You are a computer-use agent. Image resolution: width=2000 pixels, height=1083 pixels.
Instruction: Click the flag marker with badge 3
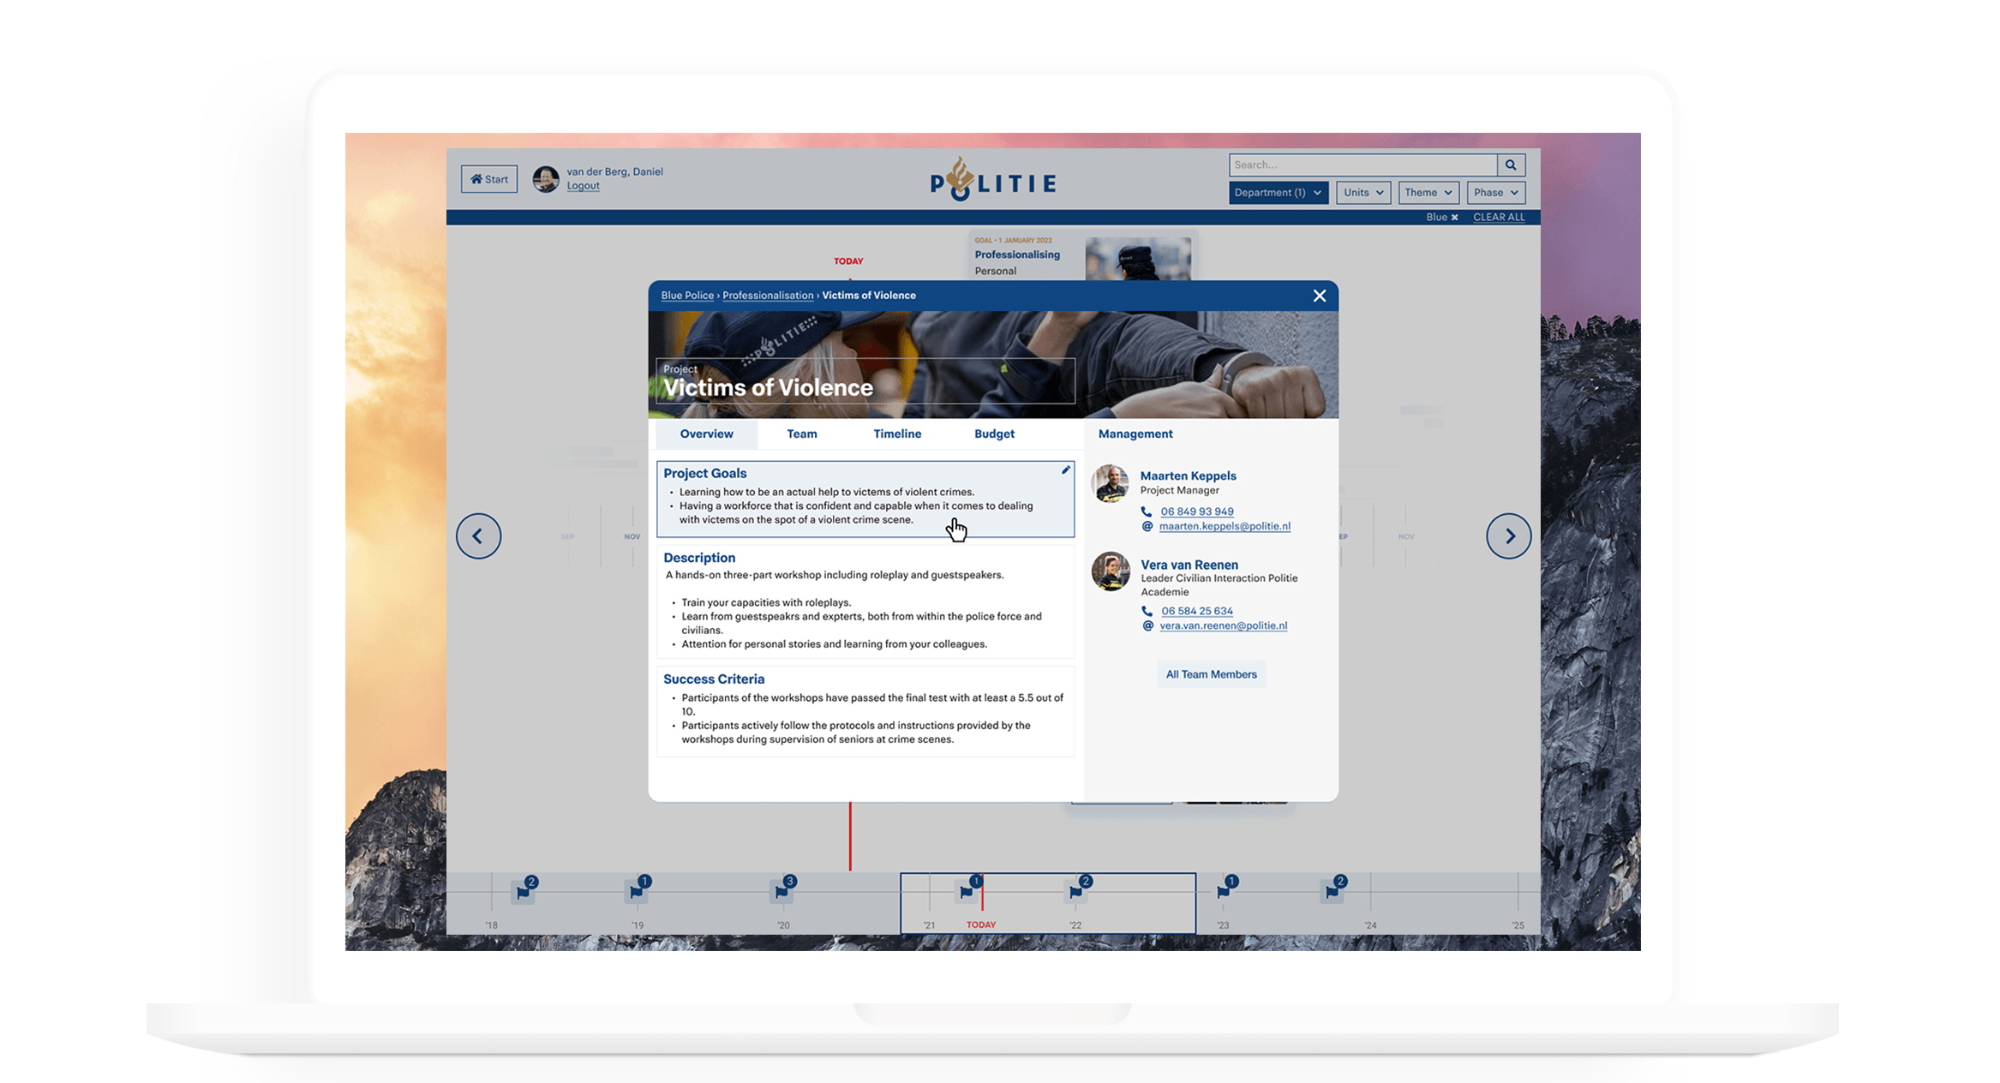[781, 891]
